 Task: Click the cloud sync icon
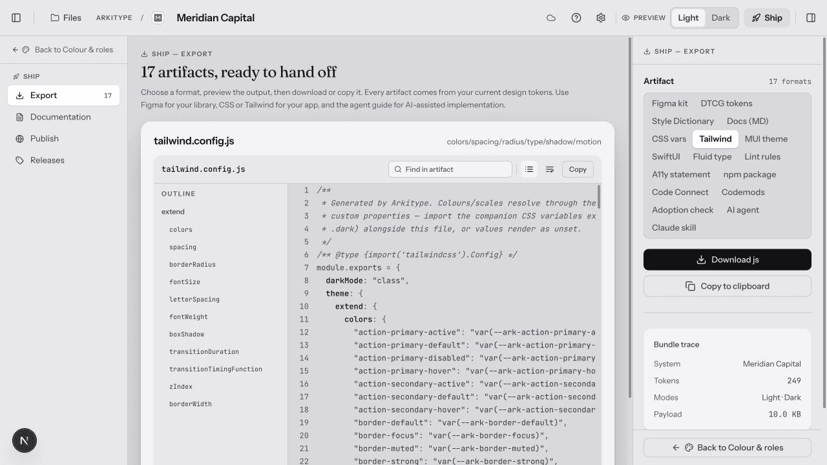click(x=551, y=18)
